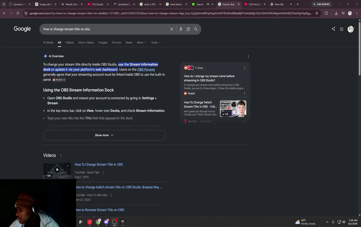Screen dimensions: 361x227
Task: Expand AI Overview with Show more
Action: click(104, 135)
